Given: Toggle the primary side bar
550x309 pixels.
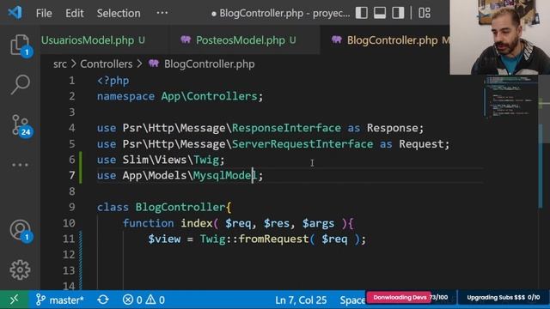Looking at the screenshot, I should (x=361, y=13).
